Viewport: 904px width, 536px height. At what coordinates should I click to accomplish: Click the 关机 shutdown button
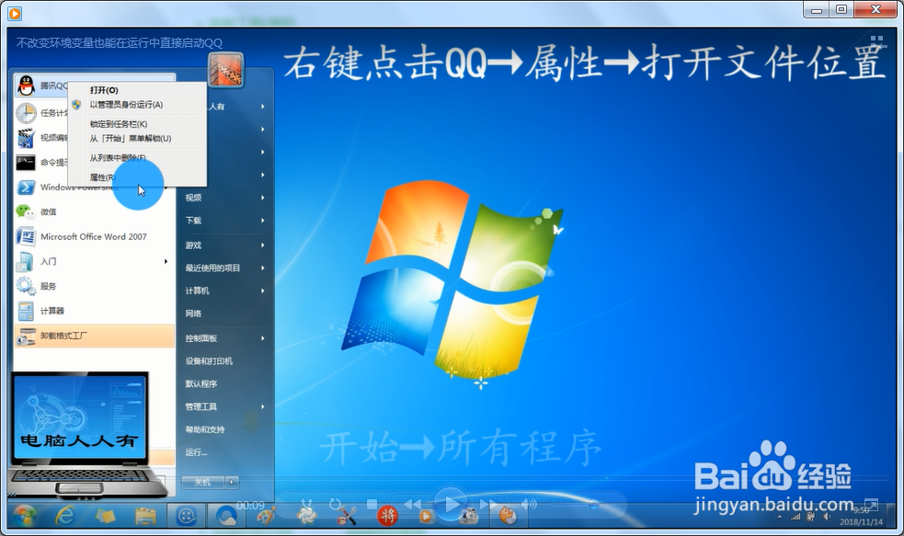point(203,482)
